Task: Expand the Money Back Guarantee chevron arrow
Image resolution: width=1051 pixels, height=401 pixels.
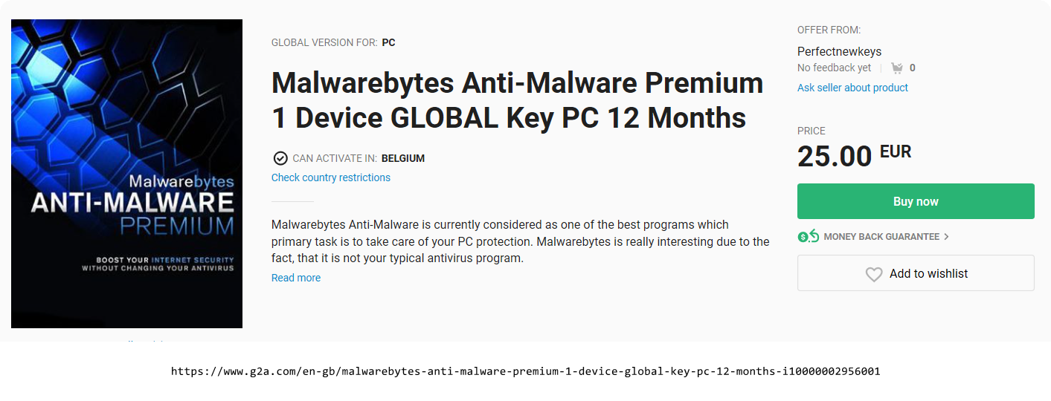Action: click(x=946, y=237)
